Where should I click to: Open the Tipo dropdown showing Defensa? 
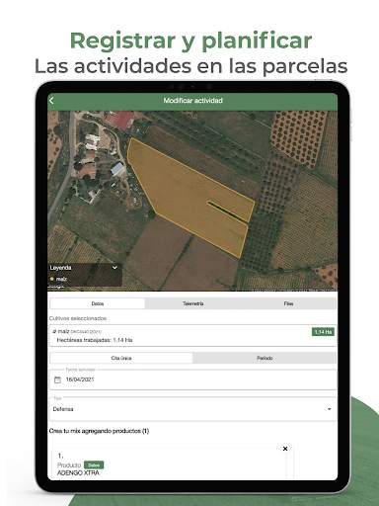pos(192,409)
